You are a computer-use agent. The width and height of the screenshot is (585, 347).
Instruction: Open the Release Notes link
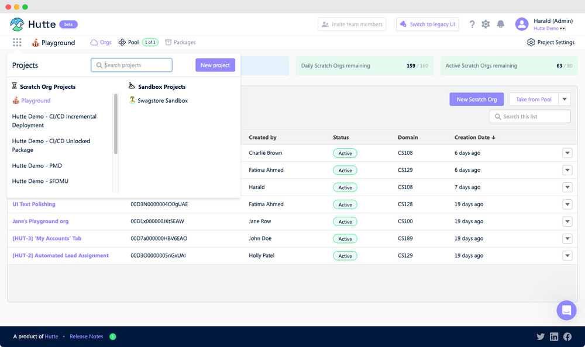pyautogui.click(x=86, y=336)
